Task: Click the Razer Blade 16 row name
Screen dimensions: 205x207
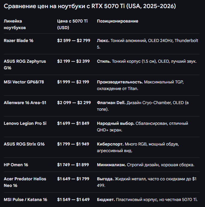Action: 19,40
